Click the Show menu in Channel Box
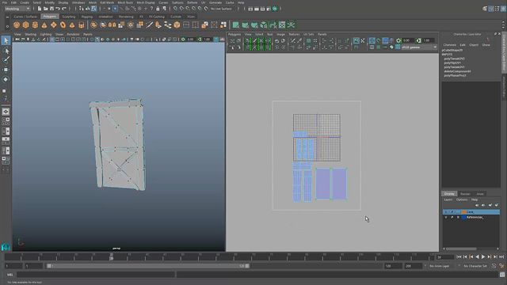The image size is (507, 285). click(x=486, y=45)
